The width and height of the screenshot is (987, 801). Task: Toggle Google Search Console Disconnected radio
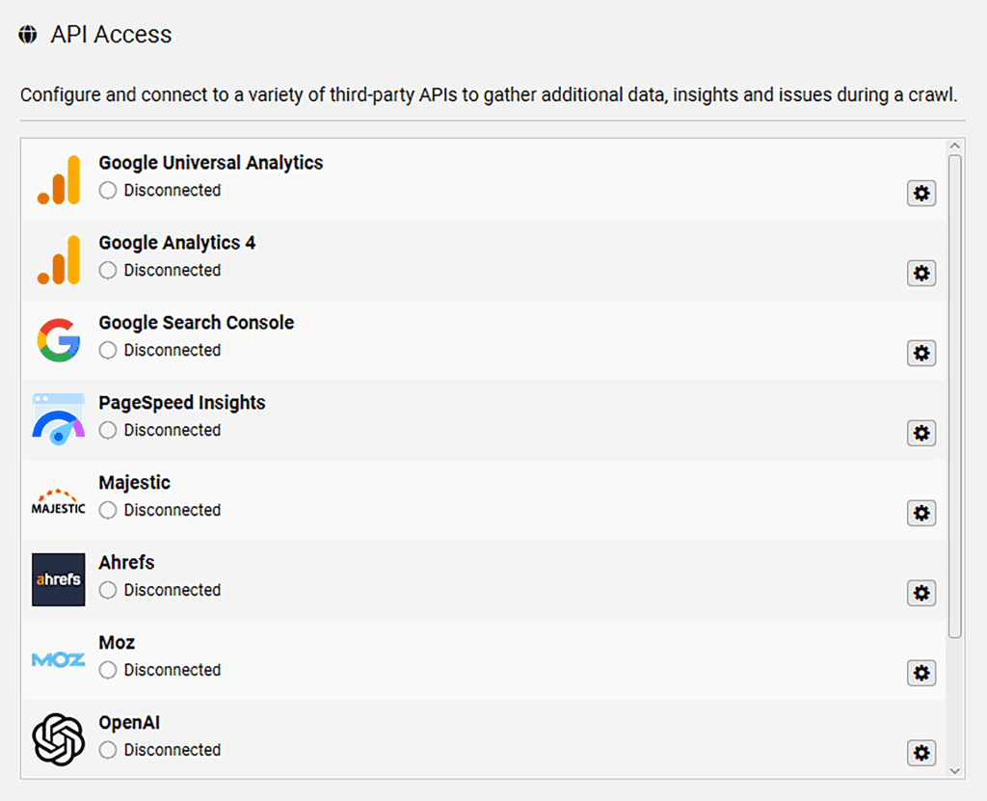tap(108, 351)
